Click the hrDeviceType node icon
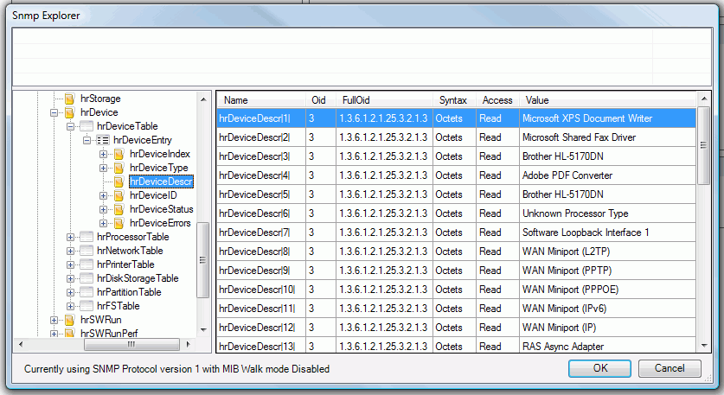Viewport: 724px width, 395px height. coord(119,168)
